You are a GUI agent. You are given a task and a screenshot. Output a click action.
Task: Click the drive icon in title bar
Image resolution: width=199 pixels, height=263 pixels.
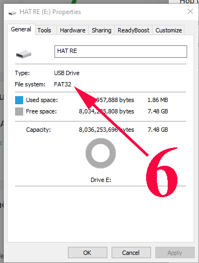tap(12, 12)
